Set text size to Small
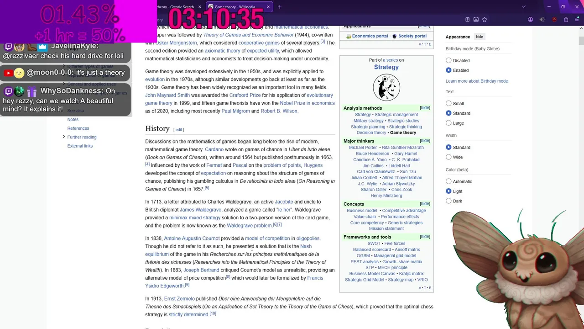Image resolution: width=584 pixels, height=329 pixels. click(x=448, y=103)
